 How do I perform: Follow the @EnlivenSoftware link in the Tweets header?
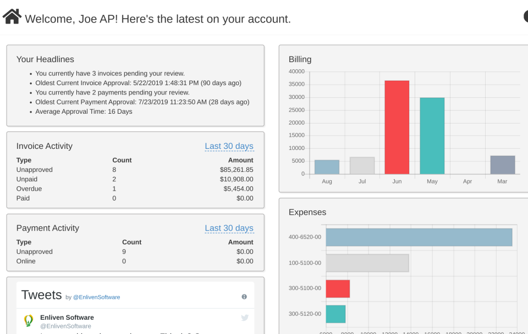96,297
